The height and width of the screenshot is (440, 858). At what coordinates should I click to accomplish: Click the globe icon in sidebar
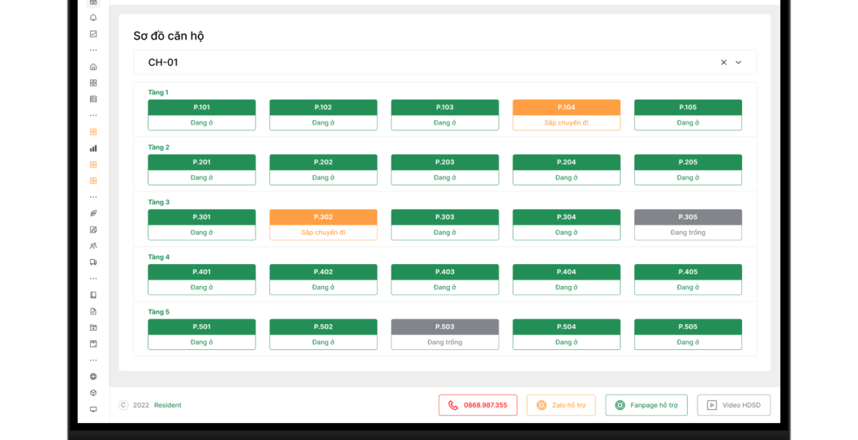tap(93, 376)
